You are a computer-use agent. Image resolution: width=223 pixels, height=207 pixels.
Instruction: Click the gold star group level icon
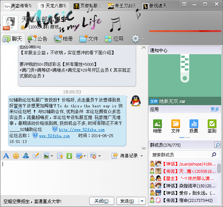[x=23, y=27]
